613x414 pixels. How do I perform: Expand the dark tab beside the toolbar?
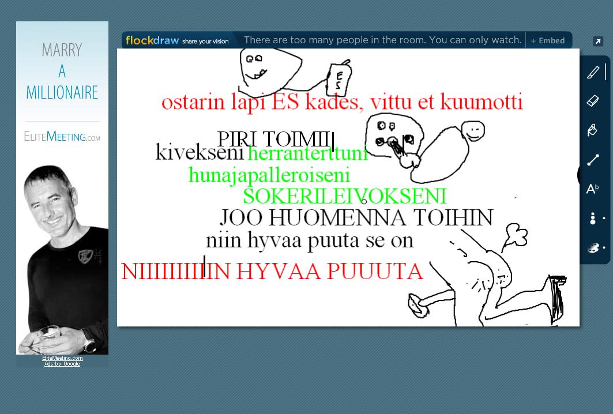click(x=579, y=175)
